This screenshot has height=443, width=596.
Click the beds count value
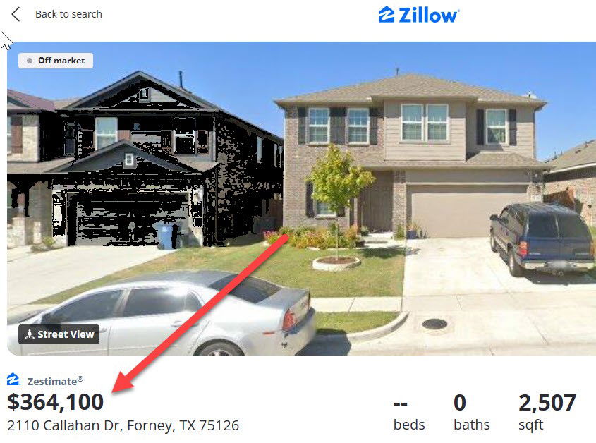pos(401,403)
